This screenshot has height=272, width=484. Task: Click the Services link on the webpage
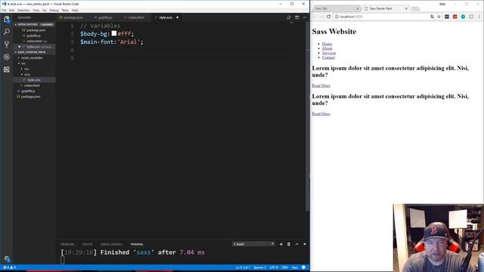tap(329, 53)
